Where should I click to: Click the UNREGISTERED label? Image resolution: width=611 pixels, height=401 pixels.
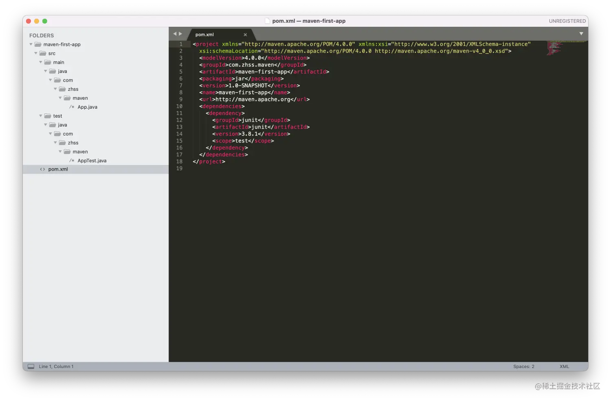coord(567,21)
